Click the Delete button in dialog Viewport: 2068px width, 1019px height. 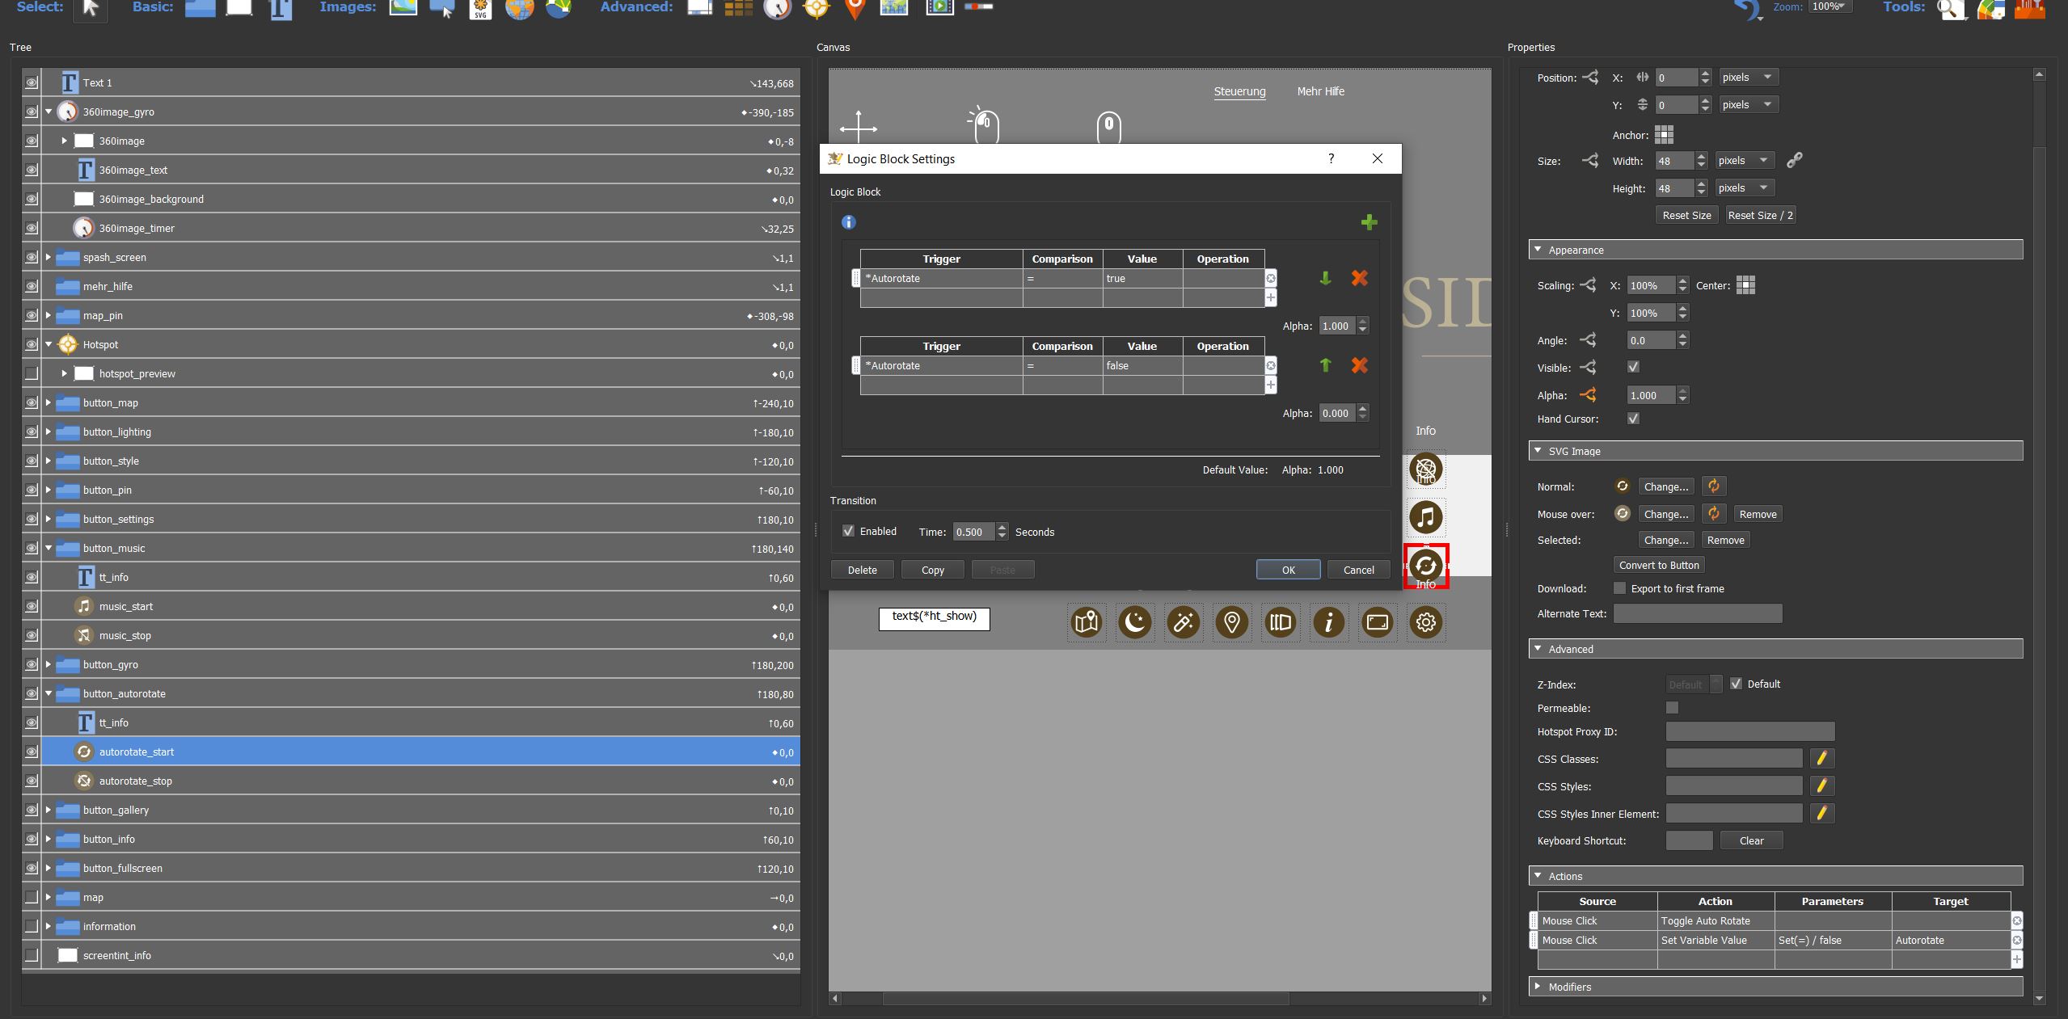(863, 570)
